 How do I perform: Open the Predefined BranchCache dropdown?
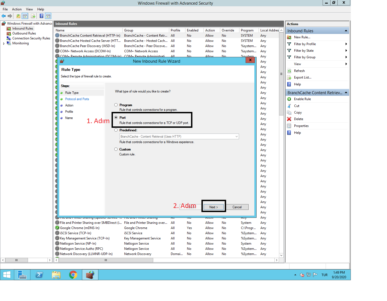179,137
